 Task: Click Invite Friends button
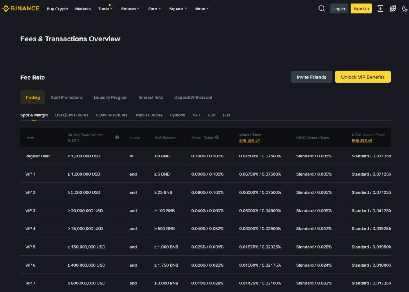pyautogui.click(x=311, y=77)
